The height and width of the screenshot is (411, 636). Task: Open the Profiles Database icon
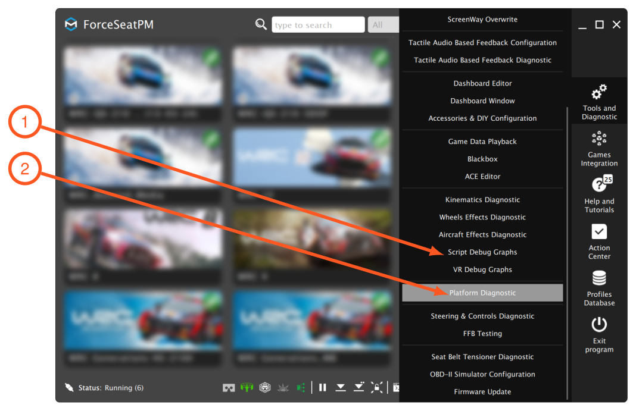599,278
